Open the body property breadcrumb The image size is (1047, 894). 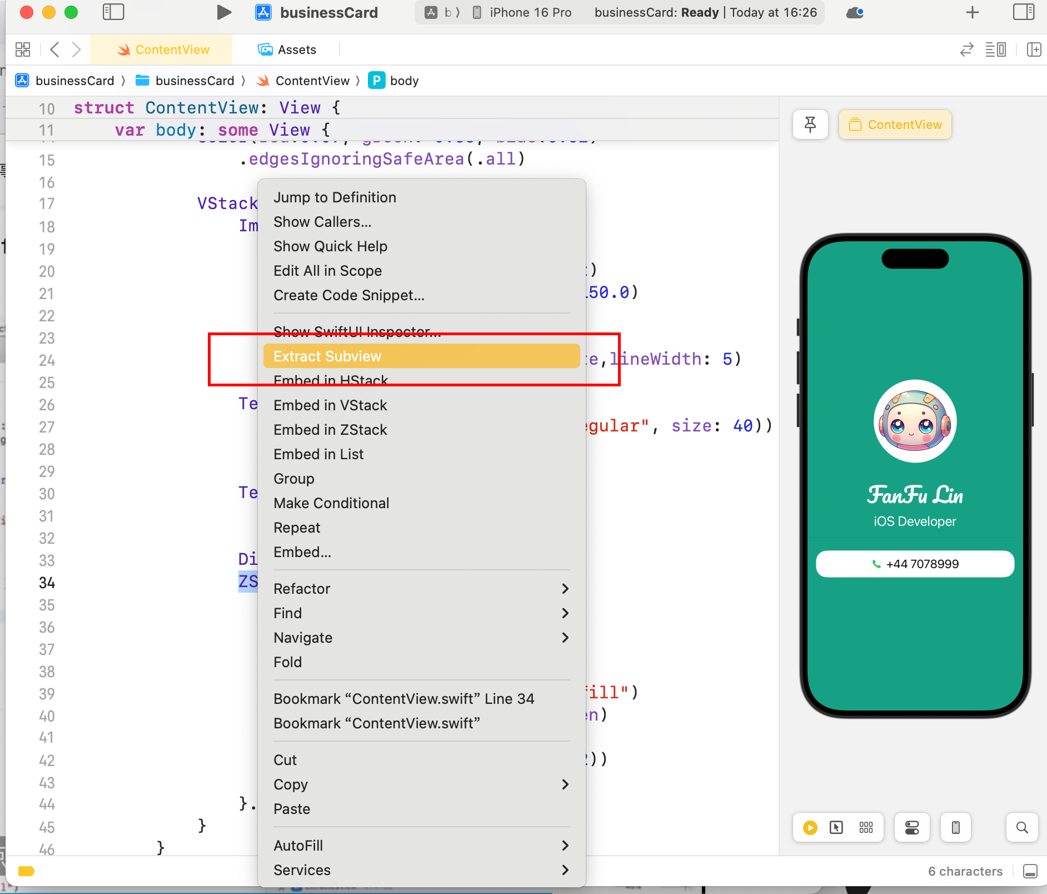pos(393,81)
